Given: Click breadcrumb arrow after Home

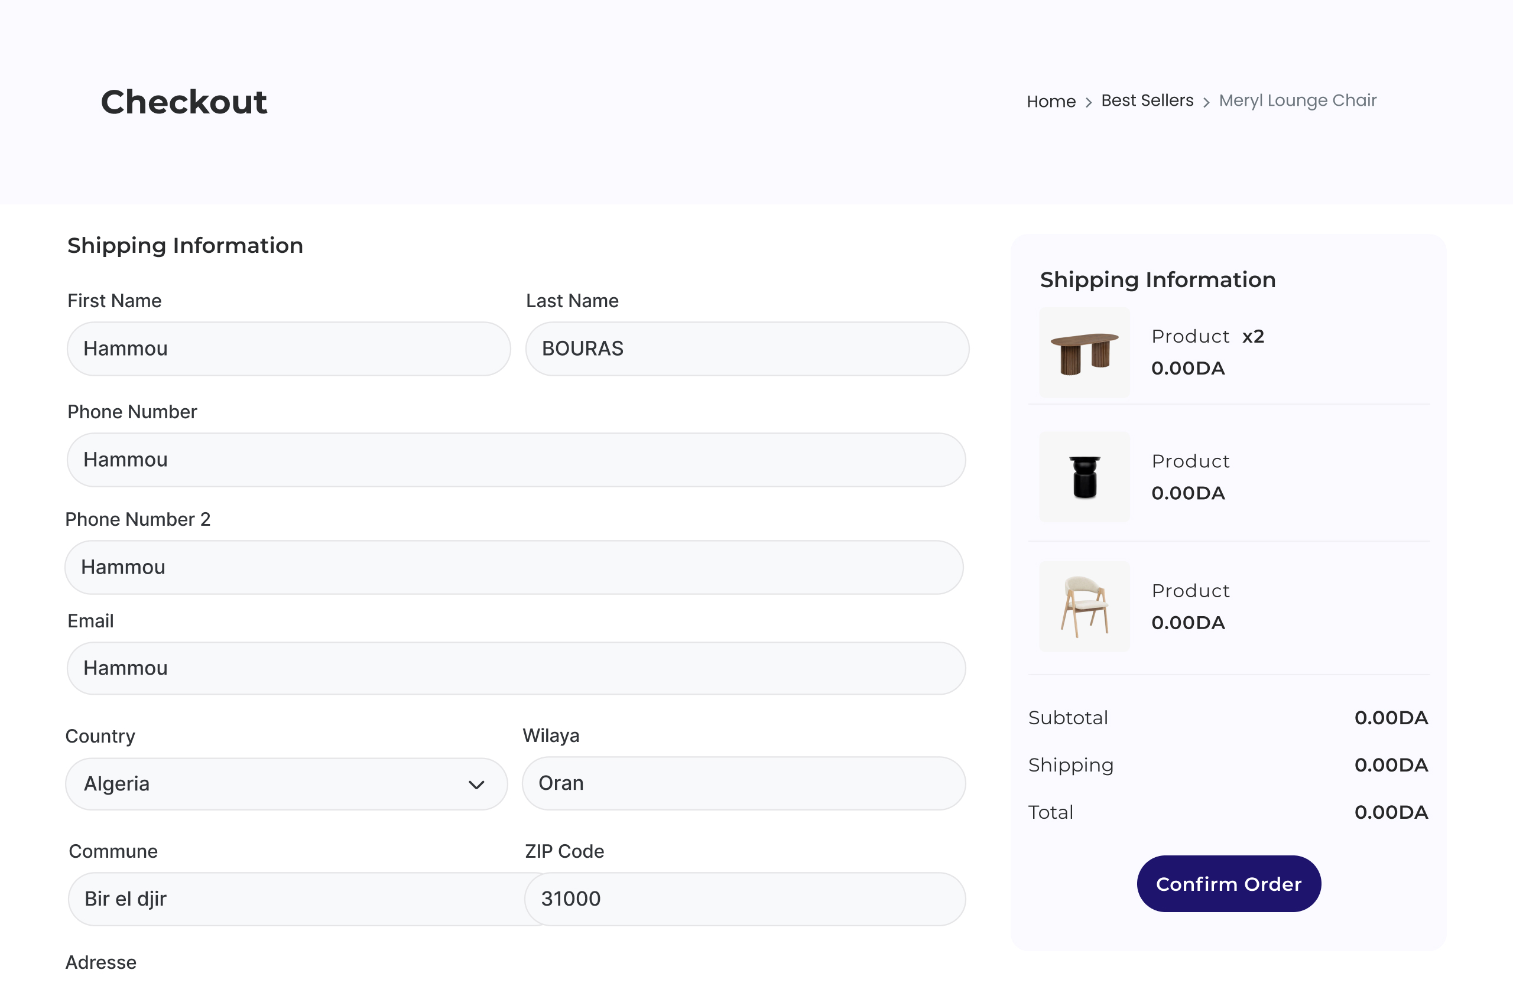Looking at the screenshot, I should (x=1088, y=102).
